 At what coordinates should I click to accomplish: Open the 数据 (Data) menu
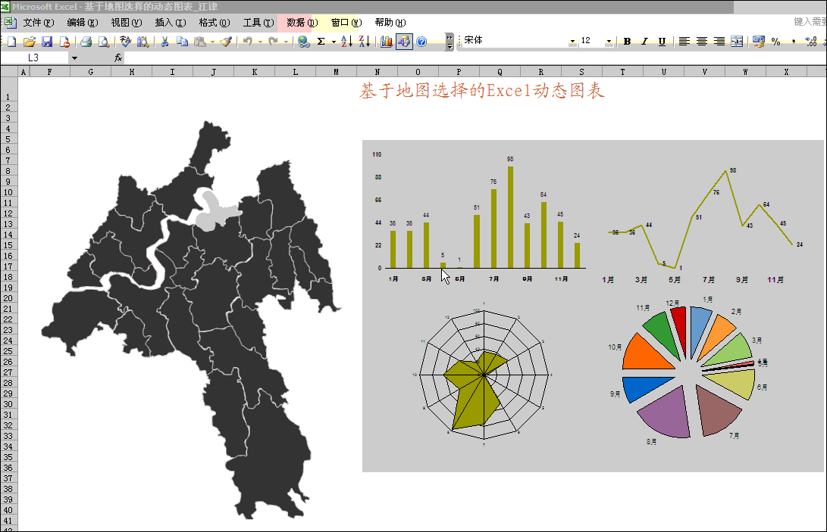tap(301, 23)
